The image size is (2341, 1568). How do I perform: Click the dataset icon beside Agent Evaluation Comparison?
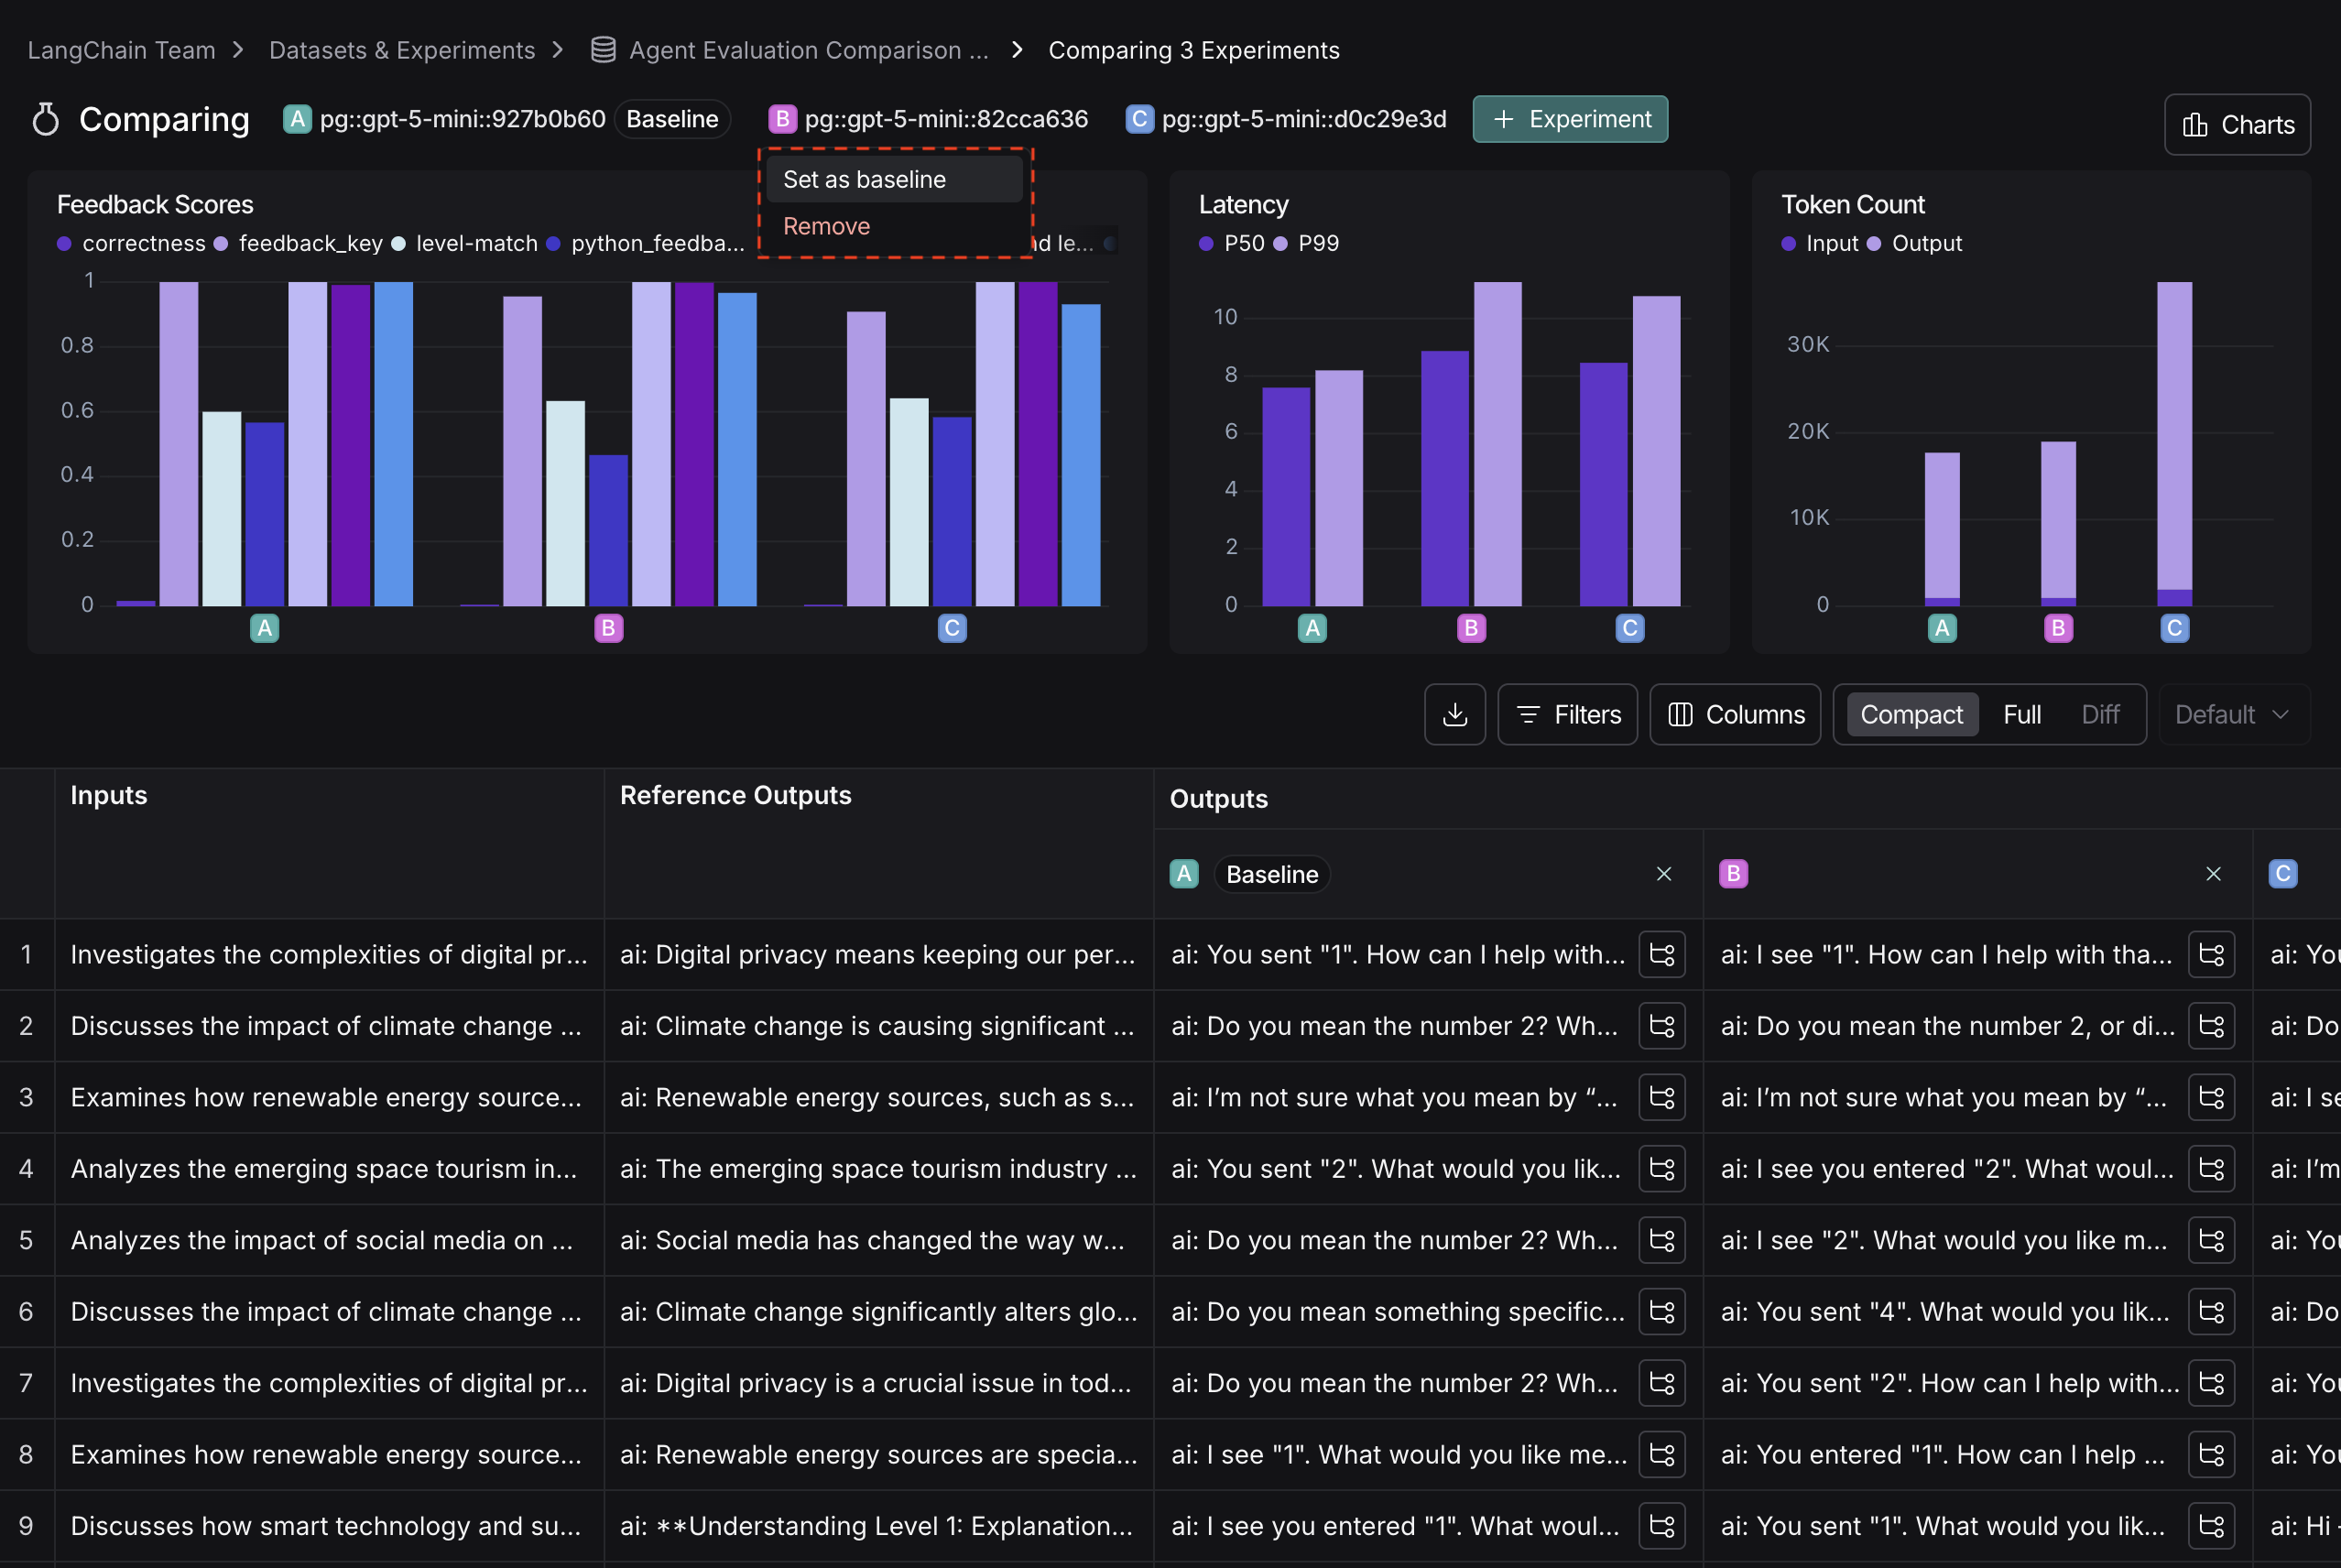(602, 49)
